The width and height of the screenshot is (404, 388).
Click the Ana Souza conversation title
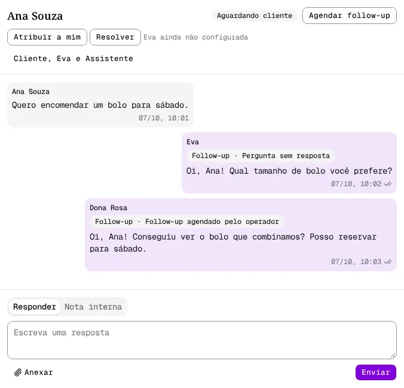pyautogui.click(x=35, y=16)
